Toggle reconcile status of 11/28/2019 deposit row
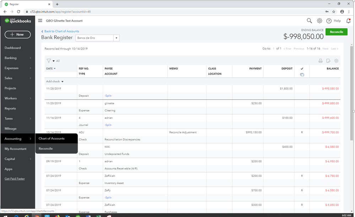Viewport: 355px width, 217px height. coord(302,89)
